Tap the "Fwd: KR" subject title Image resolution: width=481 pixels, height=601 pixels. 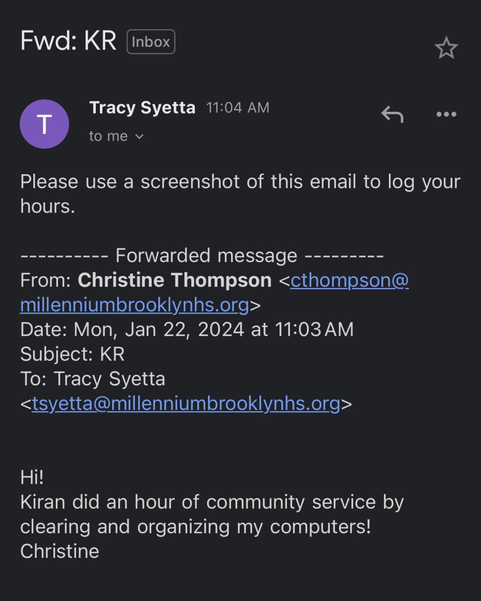(68, 41)
